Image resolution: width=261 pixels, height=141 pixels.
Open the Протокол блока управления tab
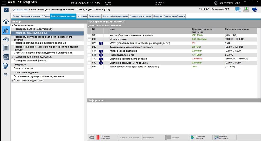(115, 16)
